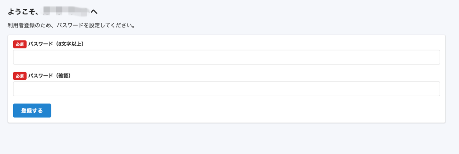
Task: Click the word パスワード in the confirm label
Action: 41,76
